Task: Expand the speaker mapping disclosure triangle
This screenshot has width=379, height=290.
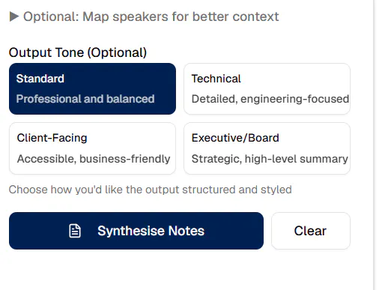Action: [x=14, y=16]
